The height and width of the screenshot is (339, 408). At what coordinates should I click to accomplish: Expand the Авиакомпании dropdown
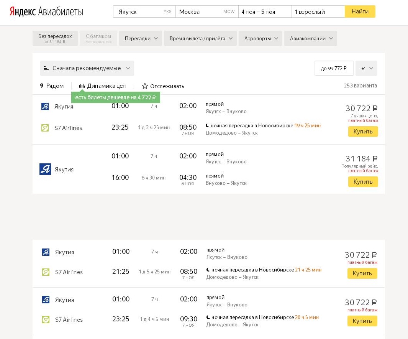[x=311, y=38]
